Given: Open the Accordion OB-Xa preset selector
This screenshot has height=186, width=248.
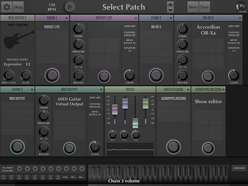Looking at the screenshot, I should click(x=208, y=30).
